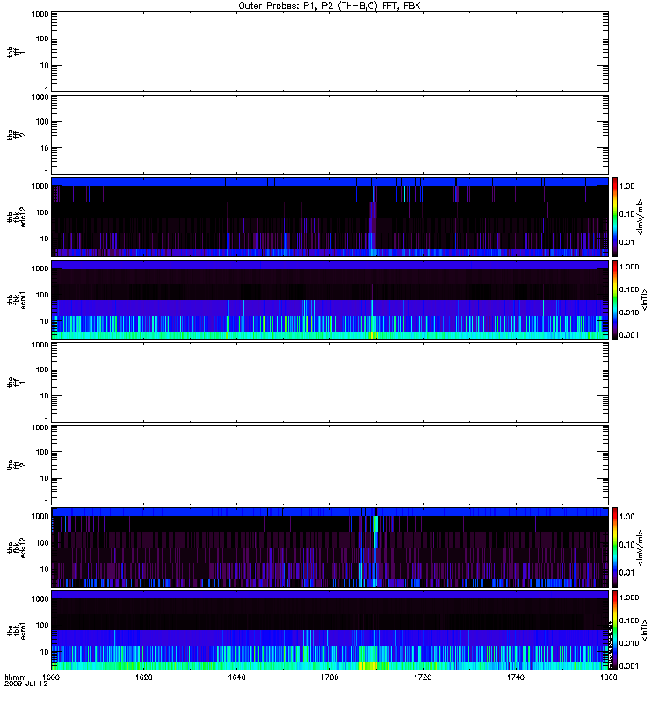Select the thb scm1 nT color bar
Viewport: 659px width, 702px height.
tap(615, 299)
